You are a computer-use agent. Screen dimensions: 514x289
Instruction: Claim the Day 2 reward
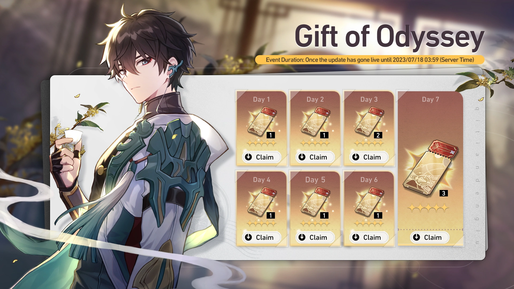coord(315,157)
